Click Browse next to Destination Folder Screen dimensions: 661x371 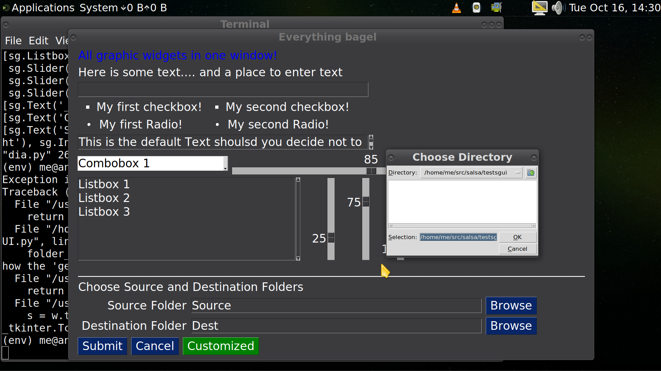(x=511, y=326)
